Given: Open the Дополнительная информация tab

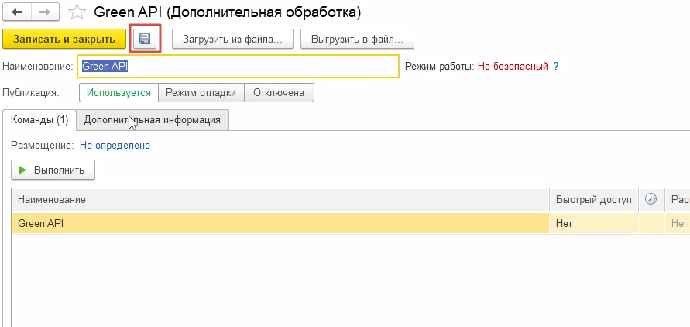Looking at the screenshot, I should [x=153, y=120].
